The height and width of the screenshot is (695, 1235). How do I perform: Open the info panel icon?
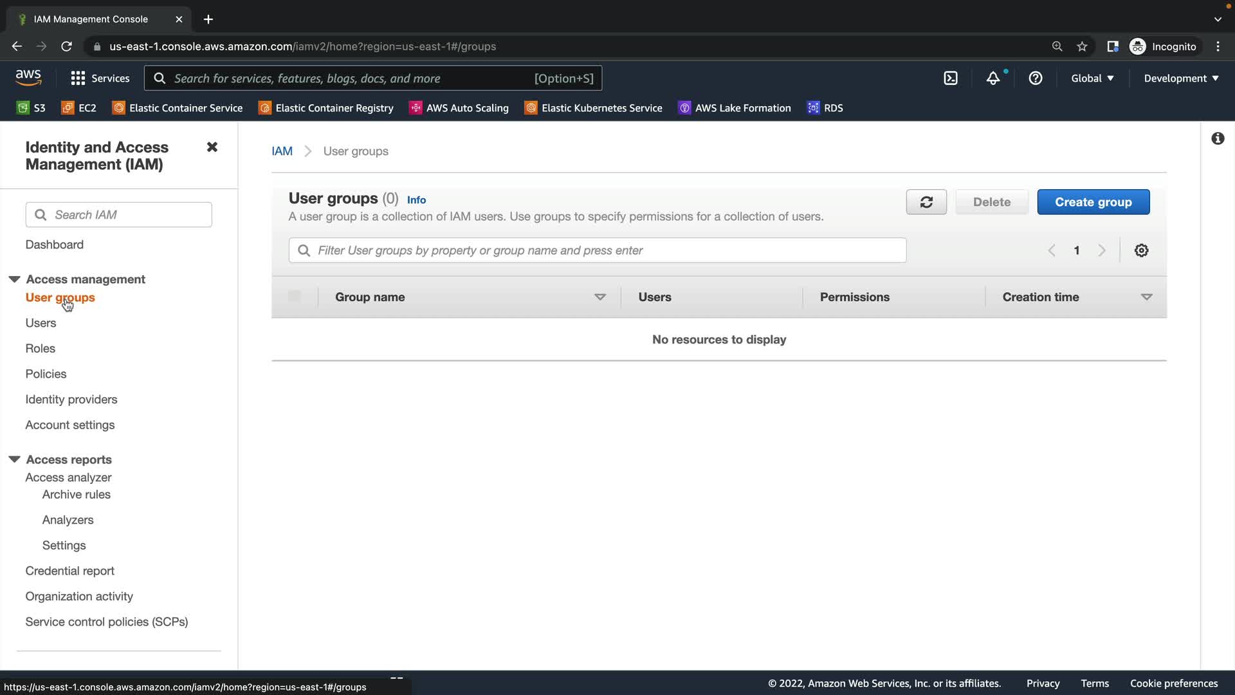(1218, 138)
